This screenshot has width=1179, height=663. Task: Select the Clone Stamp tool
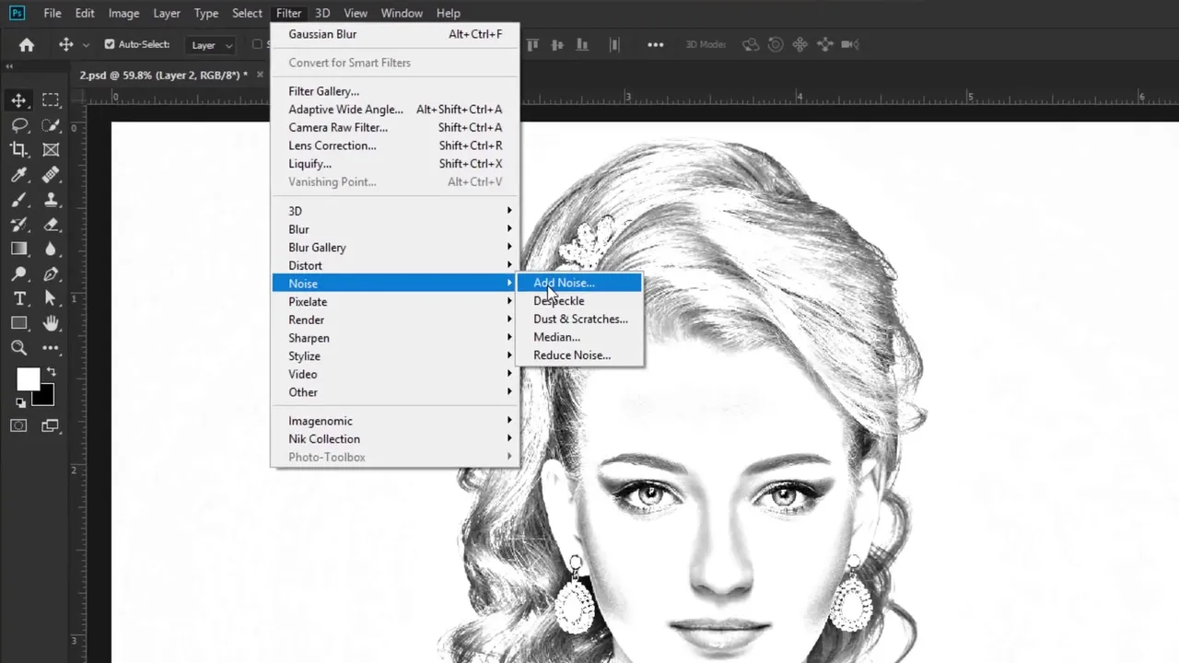tap(51, 200)
